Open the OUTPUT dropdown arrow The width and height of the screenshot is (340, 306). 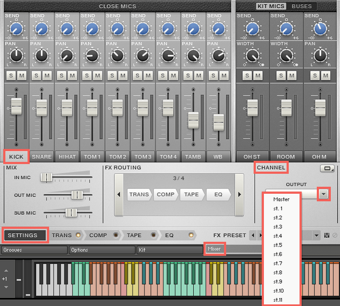(x=323, y=194)
